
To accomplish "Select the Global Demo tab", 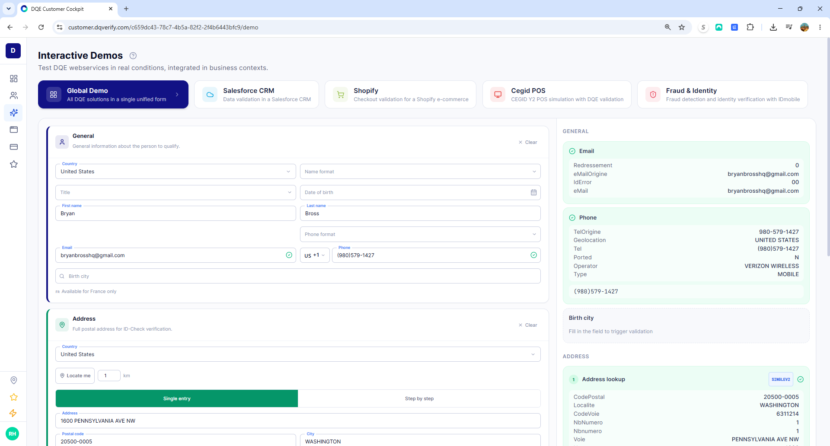I will click(113, 95).
